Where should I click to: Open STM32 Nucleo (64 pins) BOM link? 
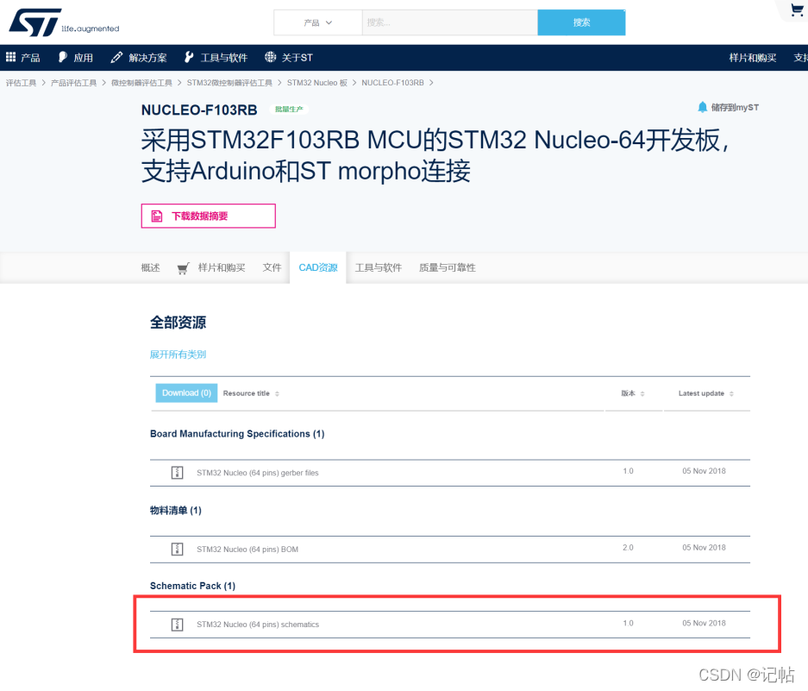pos(247,550)
